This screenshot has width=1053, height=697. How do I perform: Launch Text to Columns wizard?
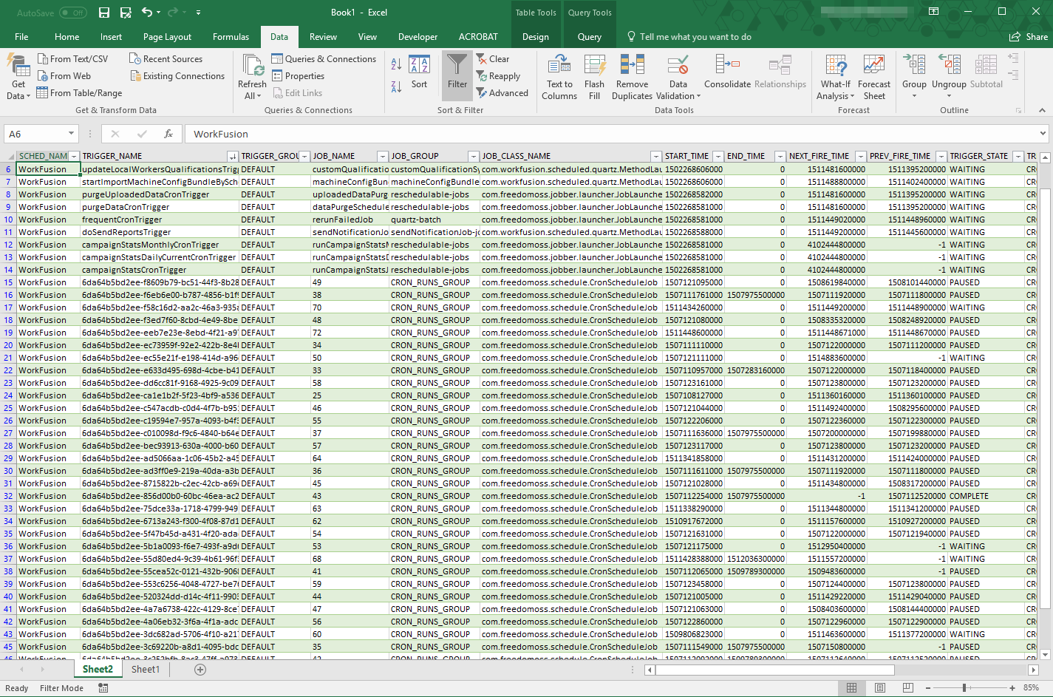point(559,77)
